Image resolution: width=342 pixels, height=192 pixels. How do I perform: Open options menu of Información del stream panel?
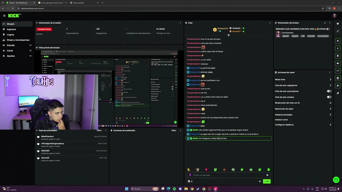(x=330, y=23)
